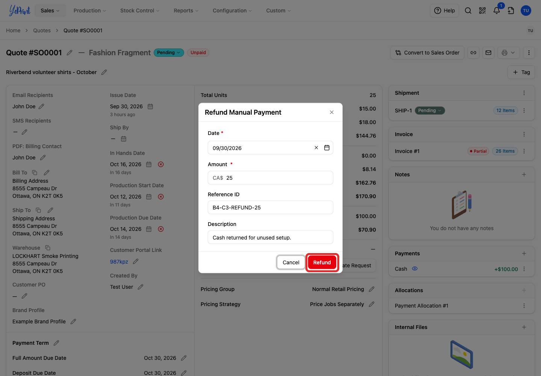The height and width of the screenshot is (376, 541).
Task: Copy the Warehouse address
Action: pyautogui.click(x=48, y=248)
